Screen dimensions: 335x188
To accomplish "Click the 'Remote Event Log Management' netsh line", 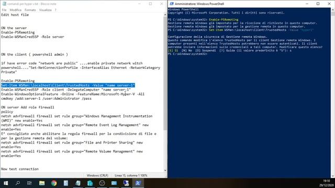I will (x=75, y=125).
